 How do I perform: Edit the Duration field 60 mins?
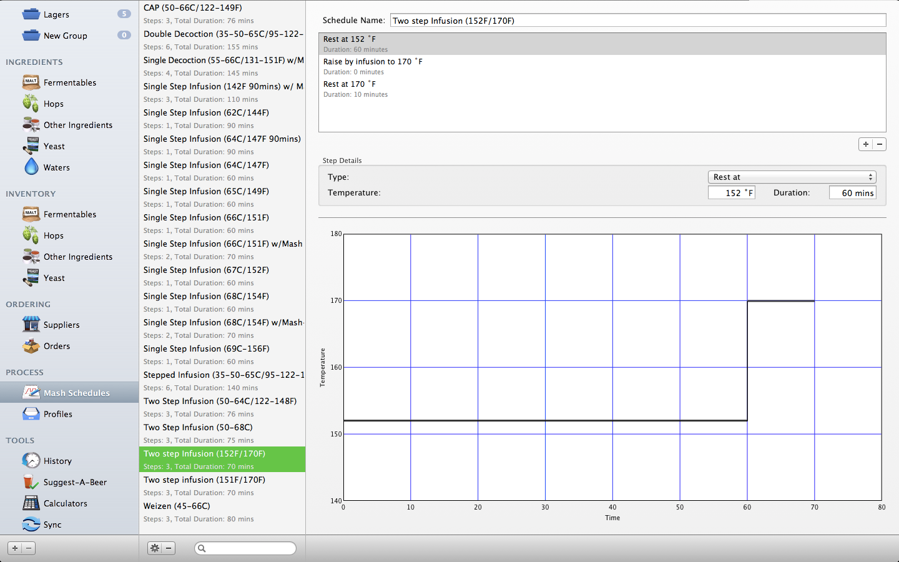[x=853, y=193]
